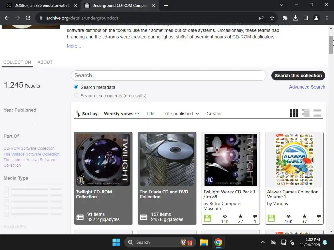334x250 pixels.
Task: Open the Chrome profile avatar icon
Action: [x=316, y=18]
